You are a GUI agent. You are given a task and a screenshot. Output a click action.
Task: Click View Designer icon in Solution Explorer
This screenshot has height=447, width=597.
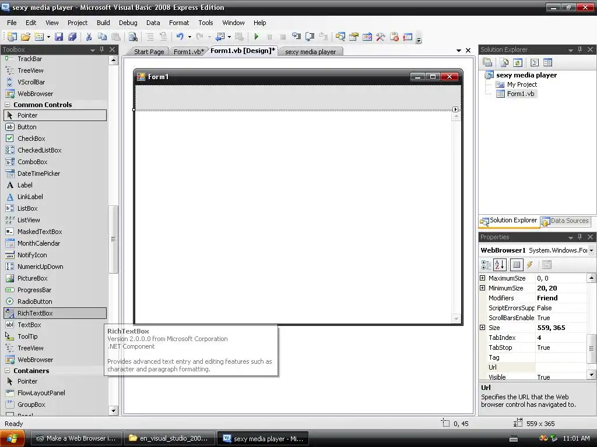coord(547,63)
